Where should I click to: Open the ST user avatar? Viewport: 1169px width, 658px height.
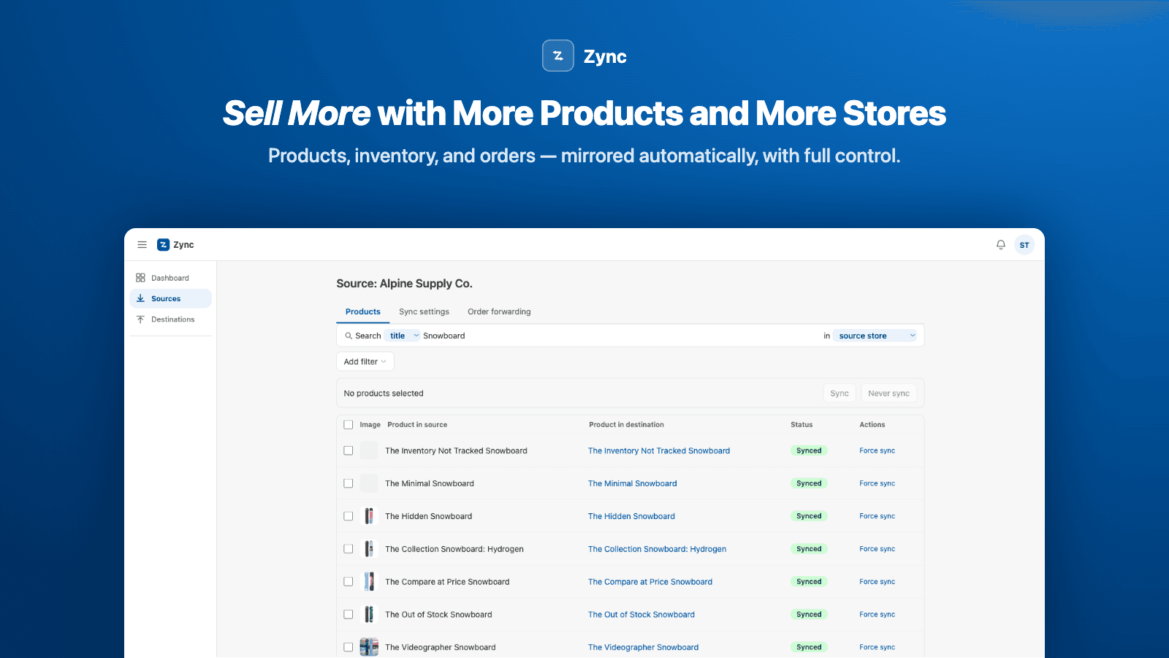tap(1024, 245)
